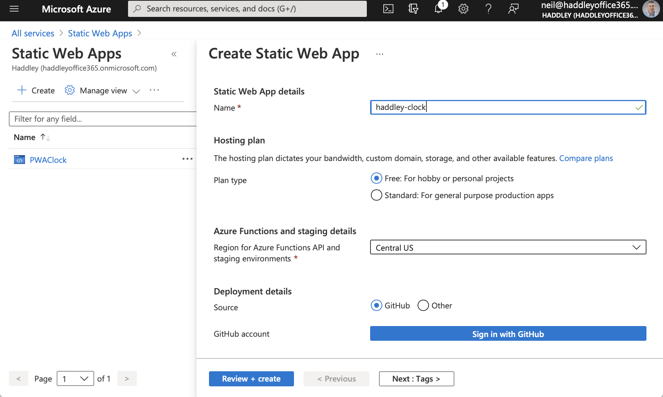Screen dimensions: 663x397
Task: Select the Free plan type option
Action: (x=376, y=178)
